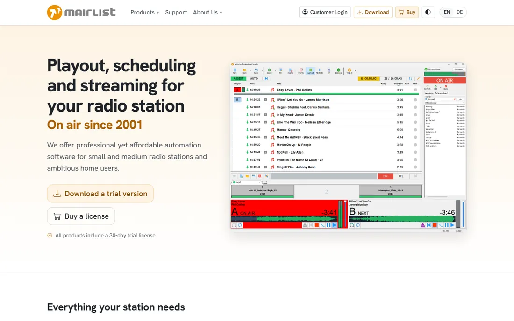Go to the Support page
The image size is (514, 321).
point(176,13)
